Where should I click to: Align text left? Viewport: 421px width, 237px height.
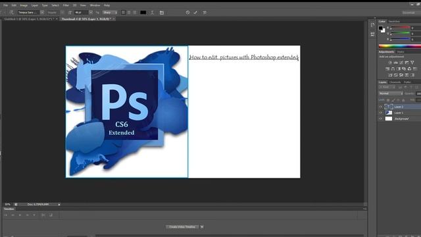[x=123, y=13]
